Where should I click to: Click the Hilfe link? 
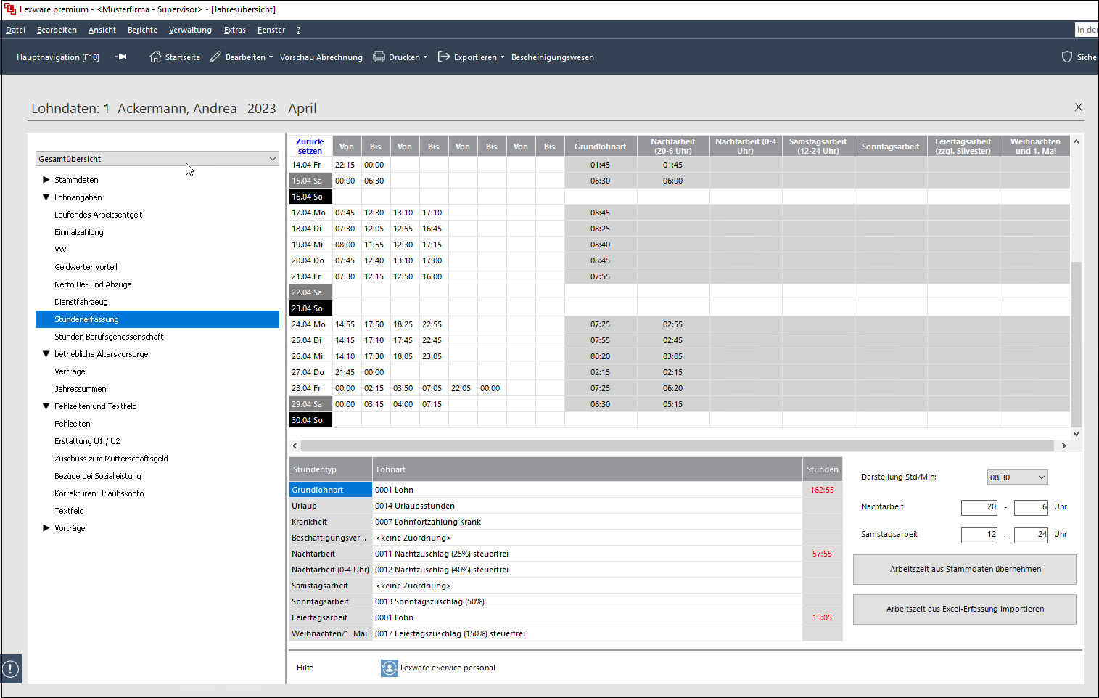(305, 668)
